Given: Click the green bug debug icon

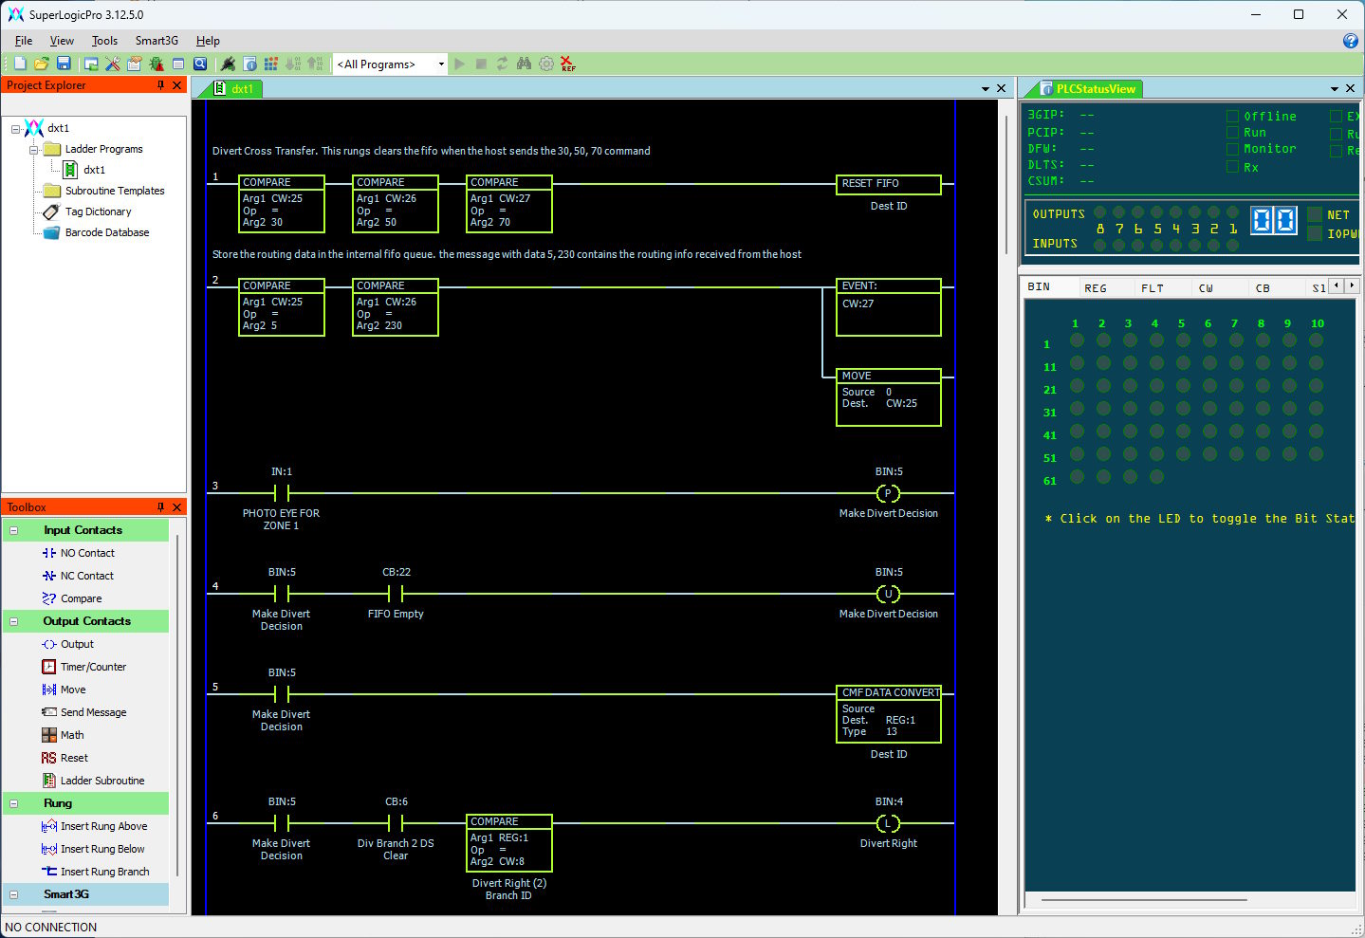Looking at the screenshot, I should click(x=156, y=64).
